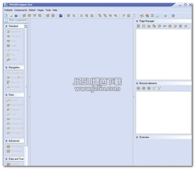Click the More Components button
Screen dimensions: 195x169
coord(16,21)
